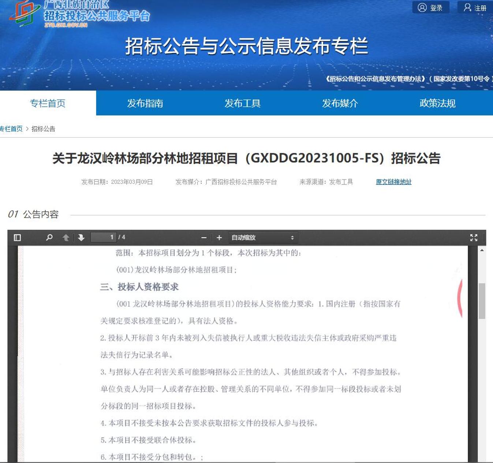This screenshot has height=463, width=493.
Task: Switch PDF viewer to fullscreen mode
Action: (474, 238)
